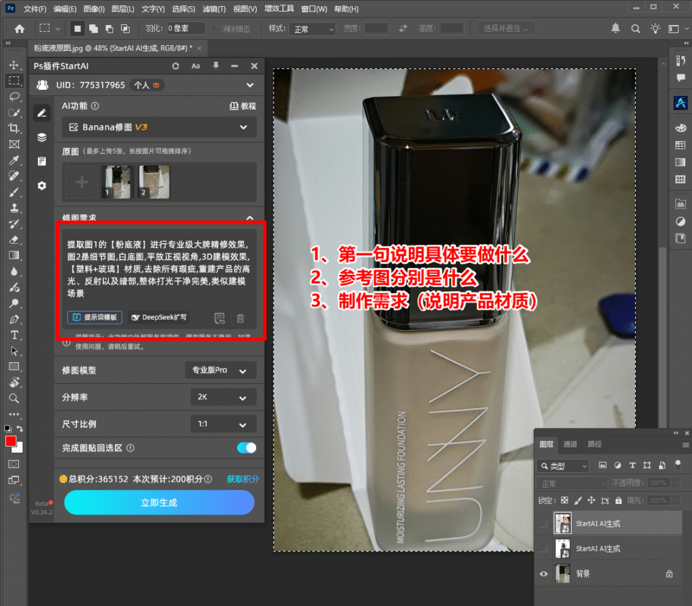
Task: Open the 修图模型 专业版Pro dropdown
Action: [220, 370]
